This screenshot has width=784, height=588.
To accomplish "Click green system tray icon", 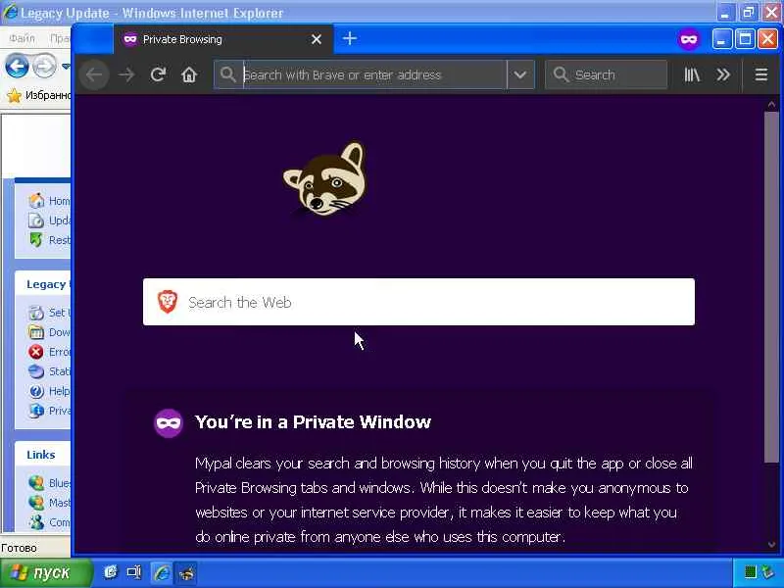I will point(750,572).
